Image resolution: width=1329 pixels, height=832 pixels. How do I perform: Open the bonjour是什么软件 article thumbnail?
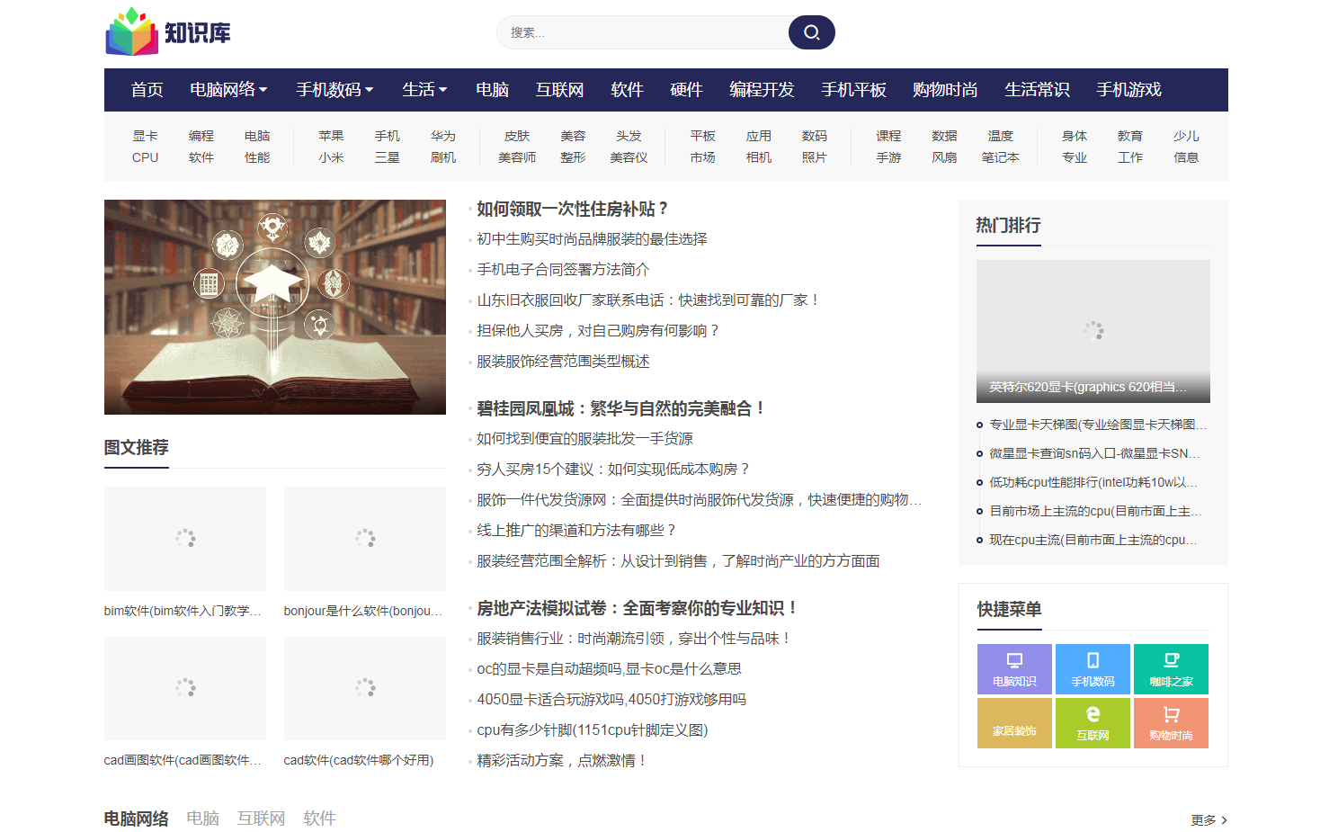pyautogui.click(x=365, y=538)
